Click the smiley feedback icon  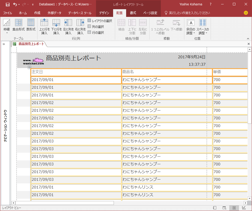(x=246, y=13)
